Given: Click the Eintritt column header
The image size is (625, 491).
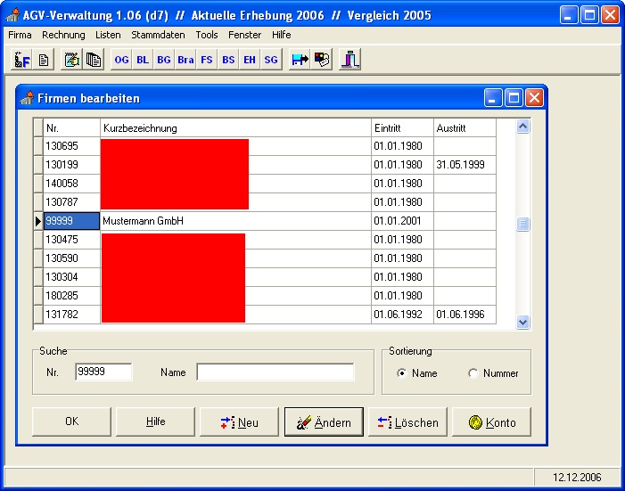Looking at the screenshot, I should pos(402,128).
